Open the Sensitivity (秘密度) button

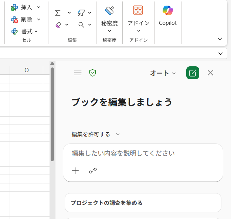[x=109, y=19]
